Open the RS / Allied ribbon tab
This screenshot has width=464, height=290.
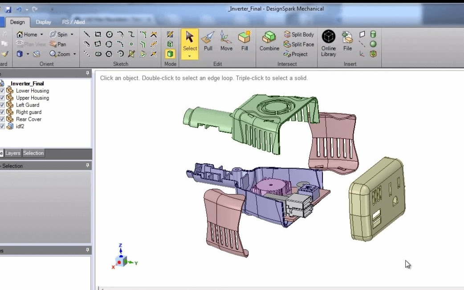click(x=73, y=22)
